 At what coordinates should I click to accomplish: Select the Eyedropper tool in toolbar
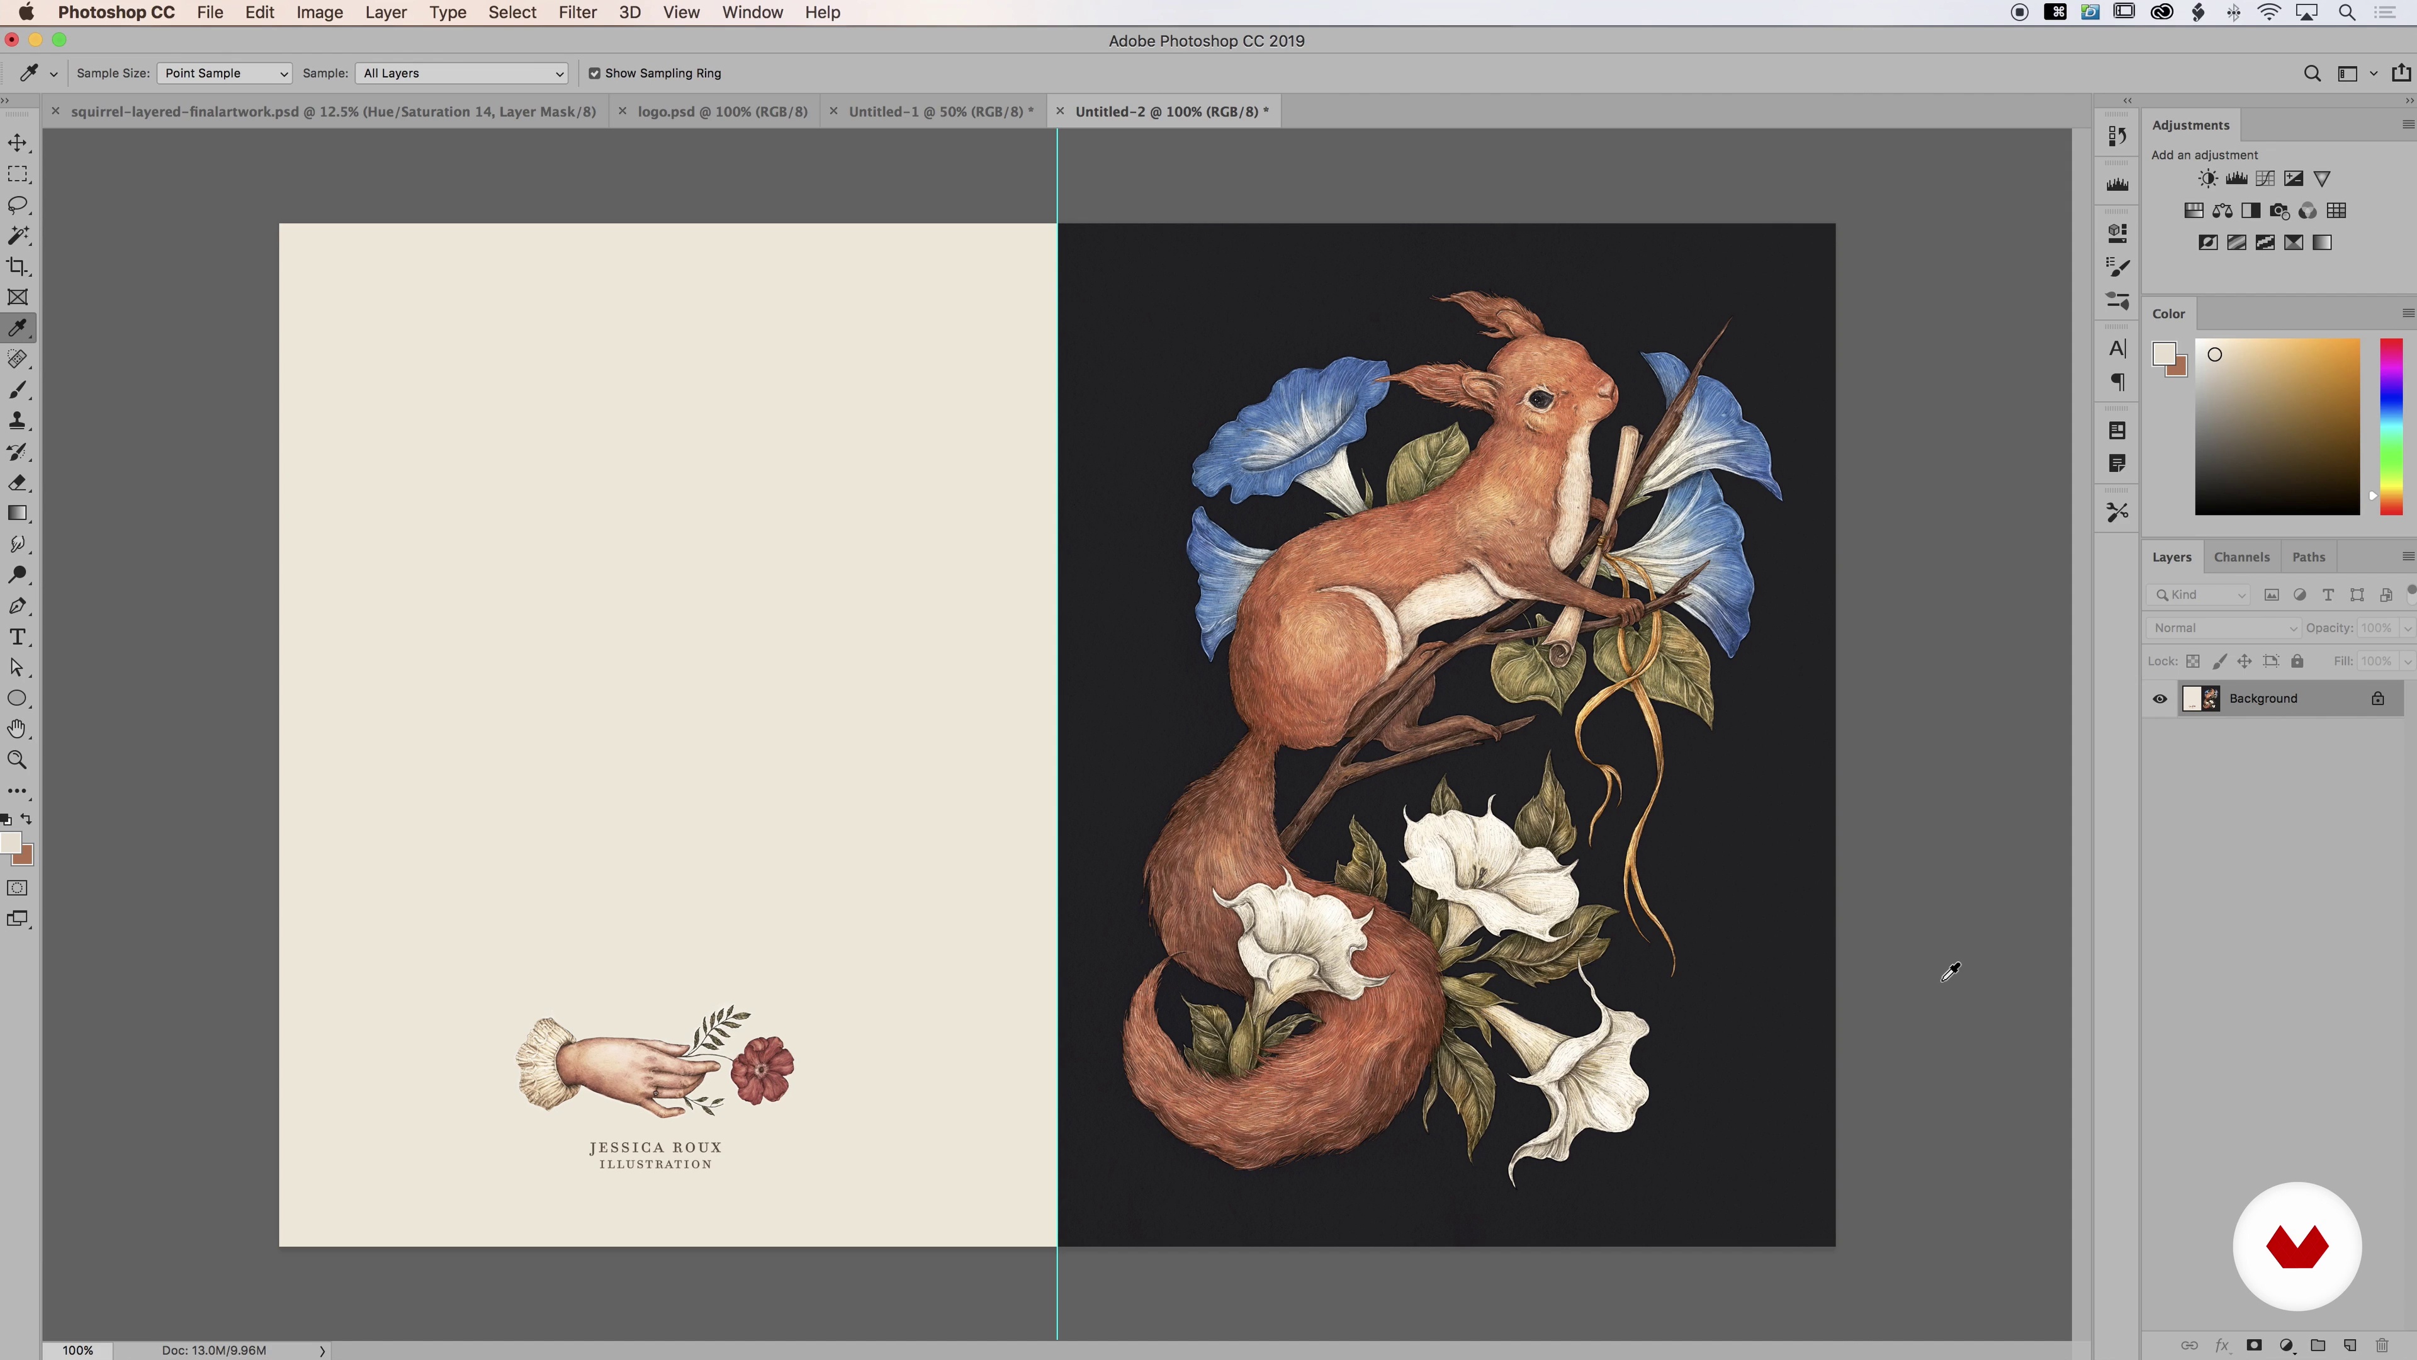click(x=18, y=329)
